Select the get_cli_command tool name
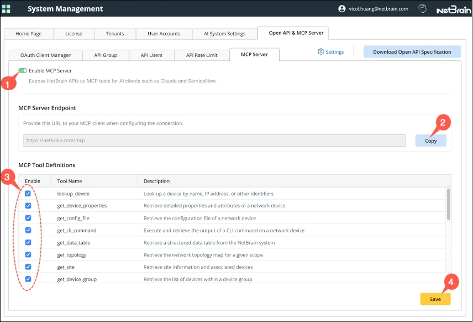Screen dimensions: 473x322 77,231
